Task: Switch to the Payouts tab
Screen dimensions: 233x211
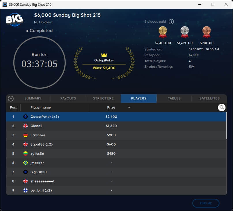Action: pyautogui.click(x=68, y=99)
